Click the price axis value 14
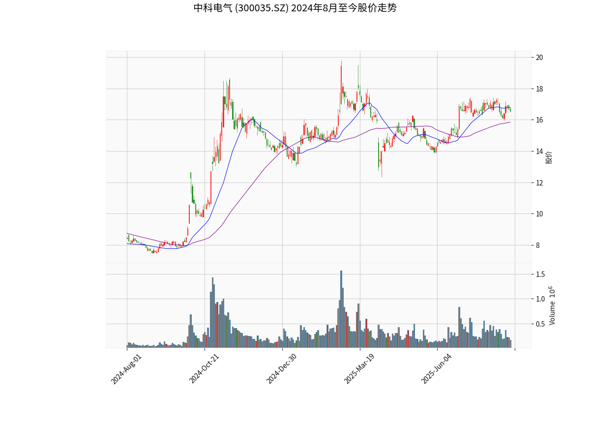This screenshot has width=590, height=424. (x=539, y=151)
